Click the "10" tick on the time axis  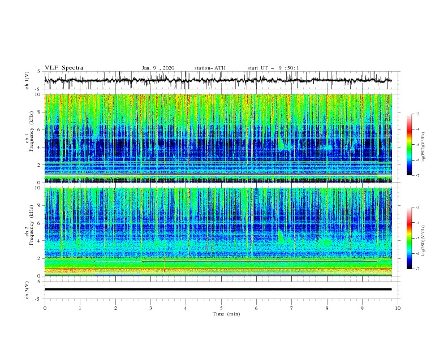398,308
